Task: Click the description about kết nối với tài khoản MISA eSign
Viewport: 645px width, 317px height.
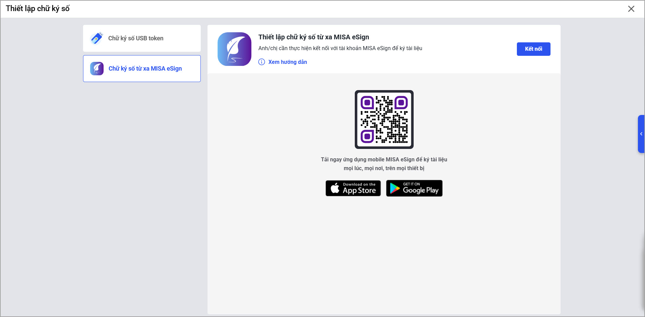Action: [x=340, y=48]
